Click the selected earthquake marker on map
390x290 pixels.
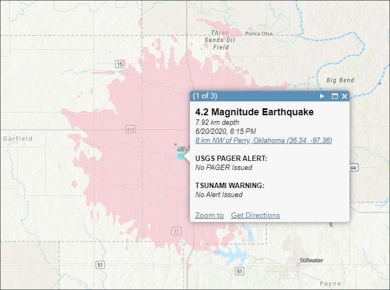tap(181, 156)
